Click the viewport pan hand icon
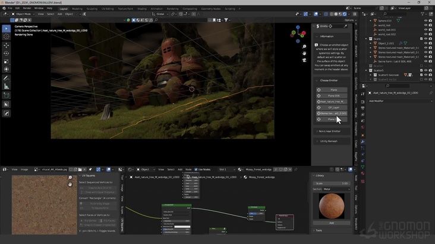Viewport: 435px width, 244px height. click(304, 53)
